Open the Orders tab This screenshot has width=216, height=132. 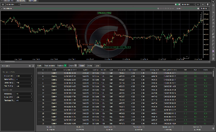(73, 66)
